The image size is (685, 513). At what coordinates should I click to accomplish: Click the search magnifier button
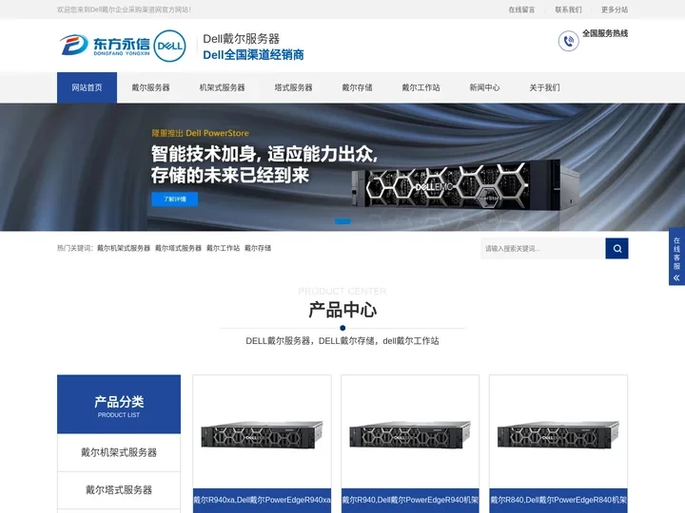tap(616, 248)
